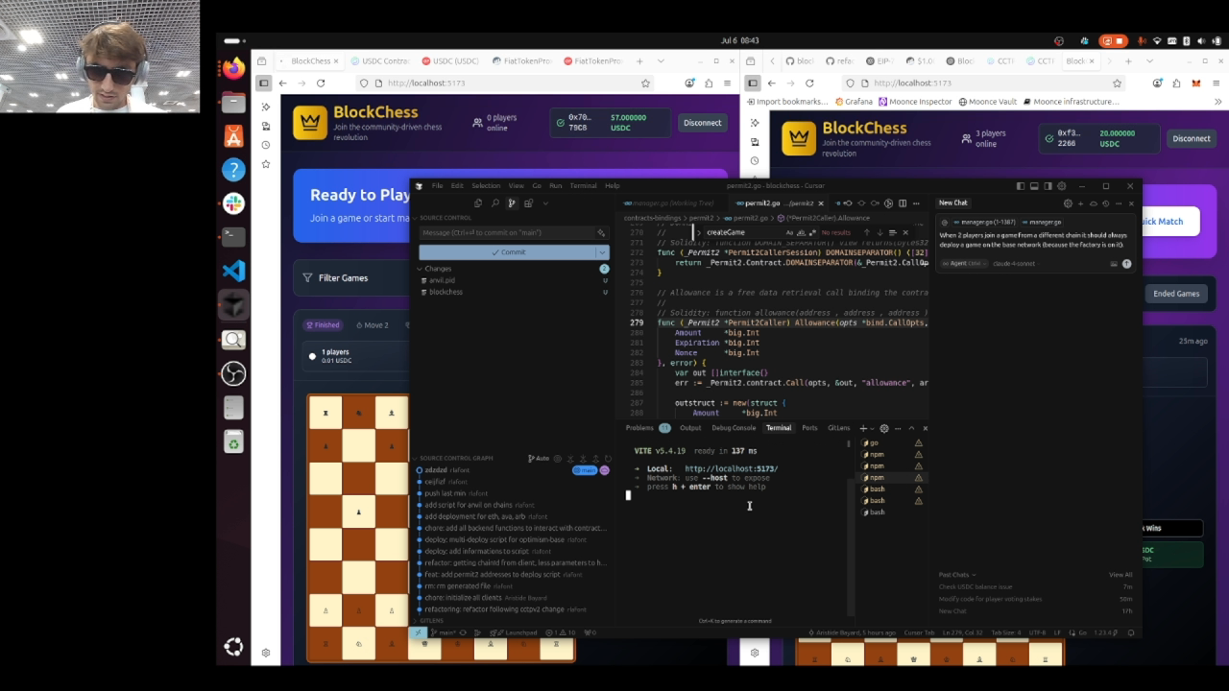Toggle sidebar in left Firefox window
1229x691 pixels.
[x=264, y=83]
